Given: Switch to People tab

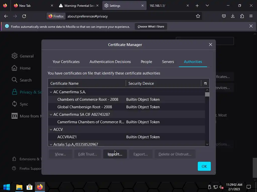Looking at the screenshot, I should (146, 62).
